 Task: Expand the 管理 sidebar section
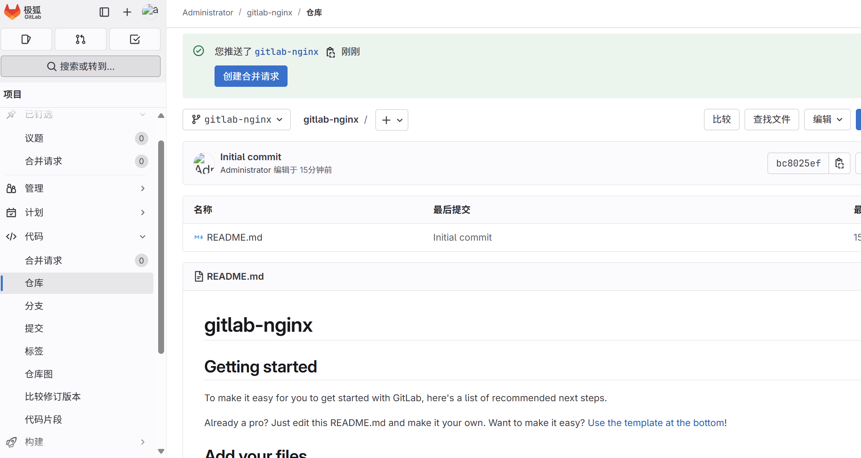(77, 189)
